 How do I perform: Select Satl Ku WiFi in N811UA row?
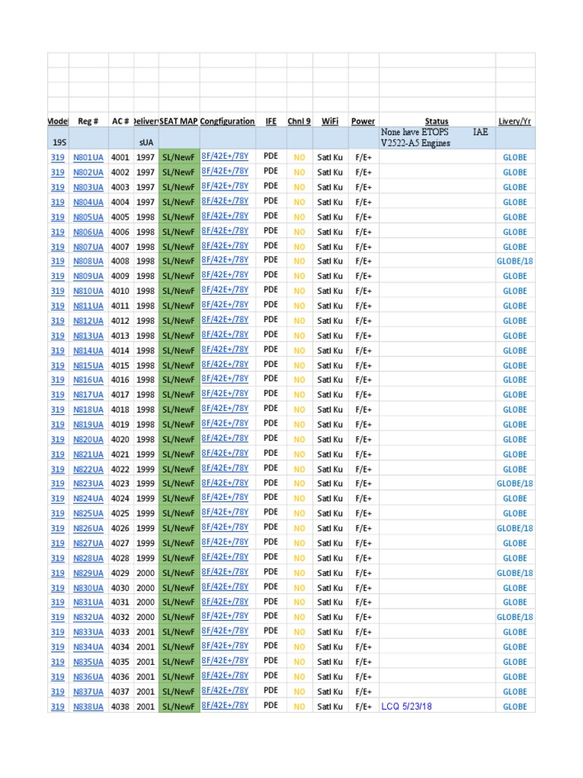[x=329, y=306]
